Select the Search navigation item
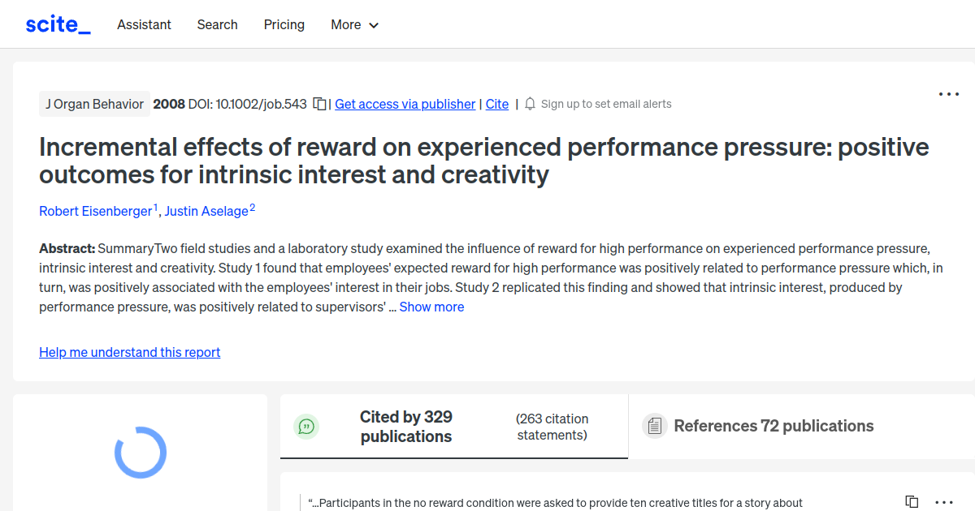Image resolution: width=975 pixels, height=511 pixels. 217,24
